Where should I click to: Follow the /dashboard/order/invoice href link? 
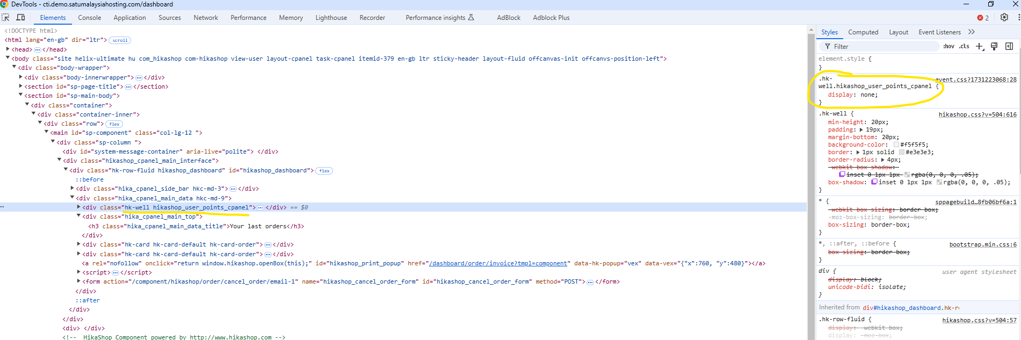click(x=498, y=263)
